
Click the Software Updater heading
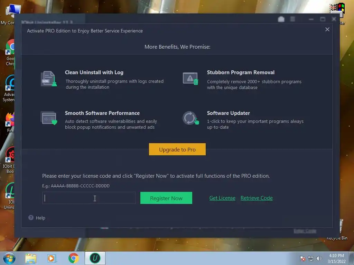click(229, 113)
